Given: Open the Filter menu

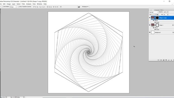Looking at the screenshot, I should point(23,4).
